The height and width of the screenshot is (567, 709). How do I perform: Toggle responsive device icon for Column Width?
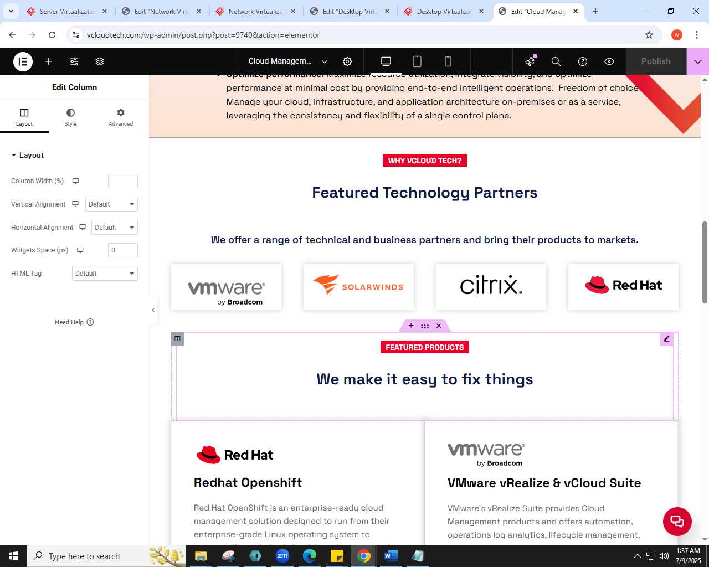click(x=76, y=181)
